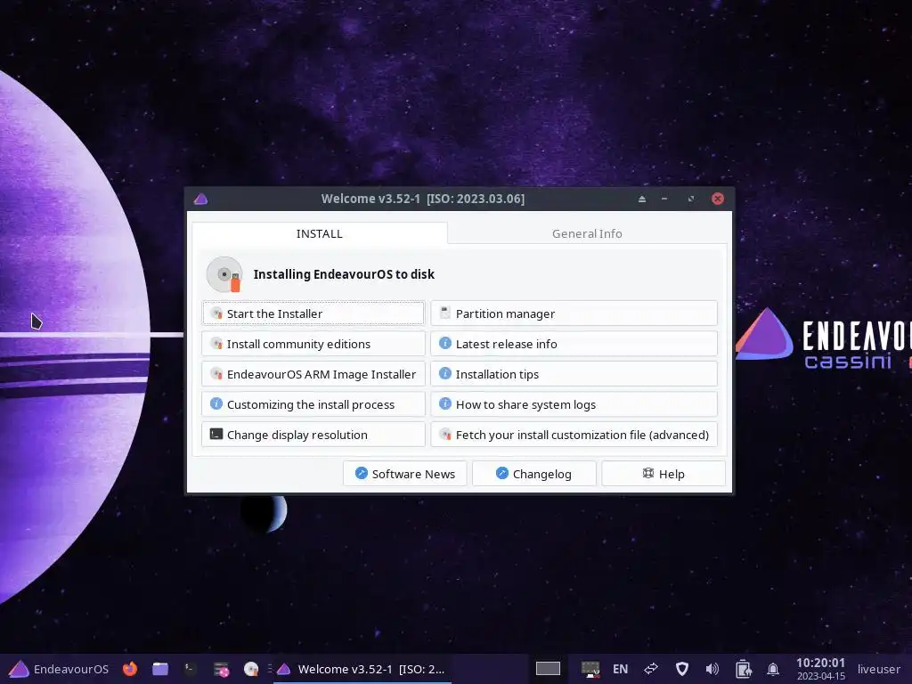Image resolution: width=912 pixels, height=684 pixels.
Task: Click the disc icon beside Installing EndeavourOS to disk
Action: tap(224, 274)
